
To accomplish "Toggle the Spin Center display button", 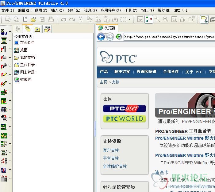I will pyautogui.click(x=149, y=19).
